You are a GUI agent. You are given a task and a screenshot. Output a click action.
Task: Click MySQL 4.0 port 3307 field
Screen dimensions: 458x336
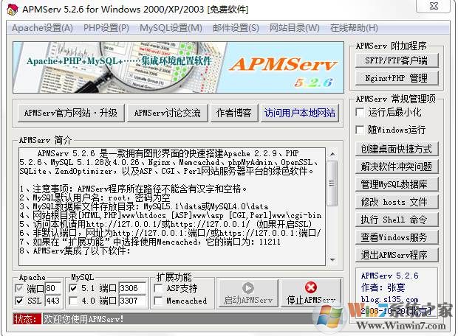click(132, 301)
